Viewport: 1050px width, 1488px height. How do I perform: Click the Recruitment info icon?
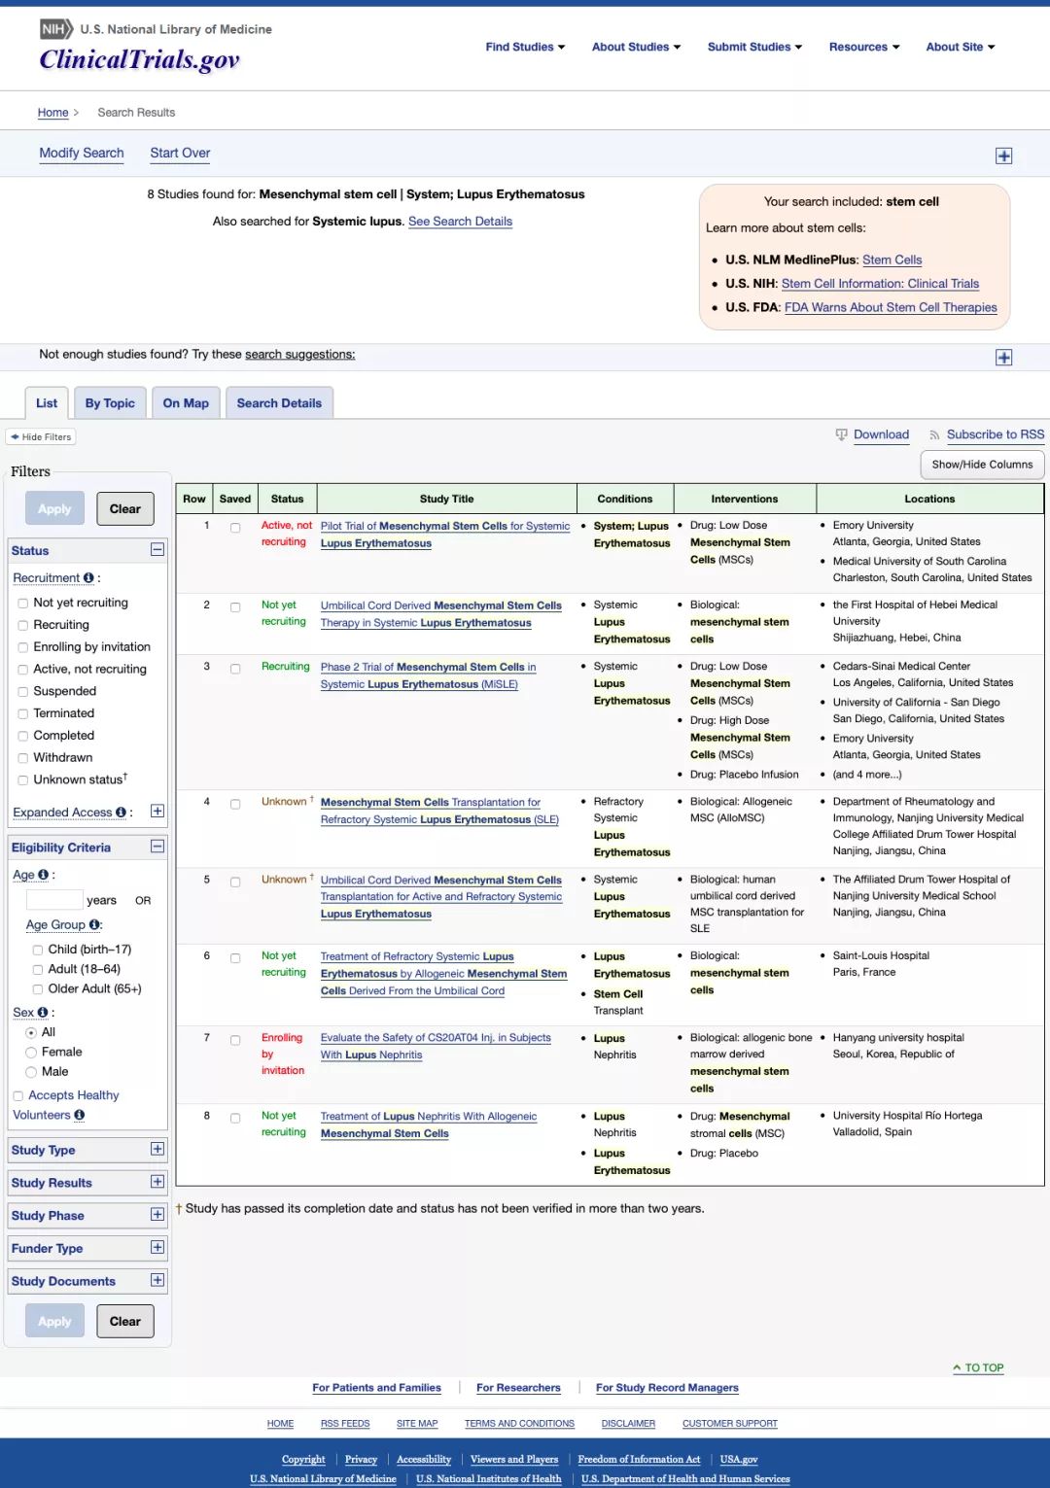[x=88, y=577]
